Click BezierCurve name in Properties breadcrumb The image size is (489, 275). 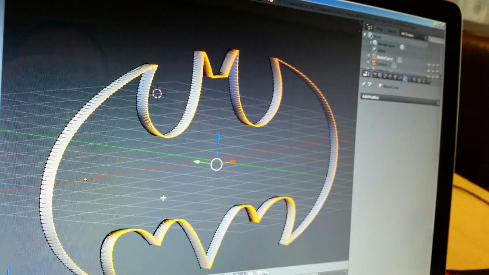click(x=391, y=87)
